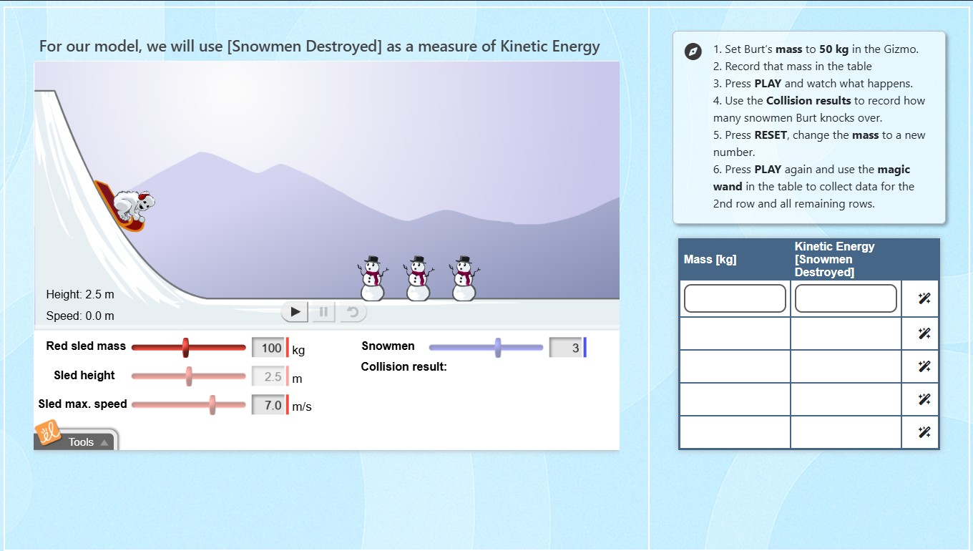Click the Snowmen slider handle
973x551 pixels.
497,346
